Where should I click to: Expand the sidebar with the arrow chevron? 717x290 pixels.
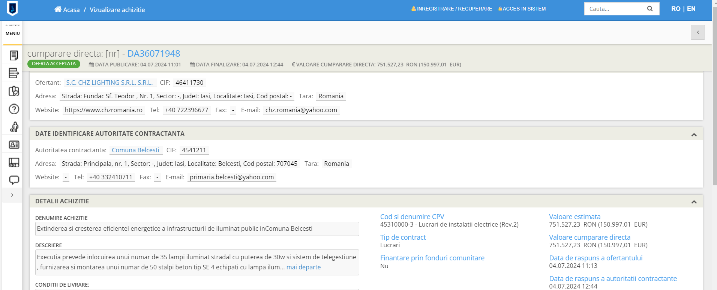(x=12, y=195)
